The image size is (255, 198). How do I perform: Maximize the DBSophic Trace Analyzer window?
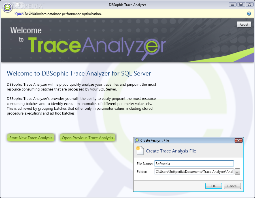tap(241, 5)
